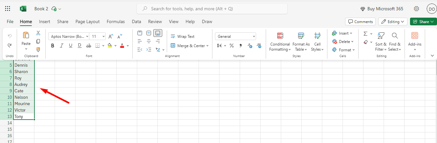
Task: Expand the Sort & Filter menu
Action: tap(381, 42)
